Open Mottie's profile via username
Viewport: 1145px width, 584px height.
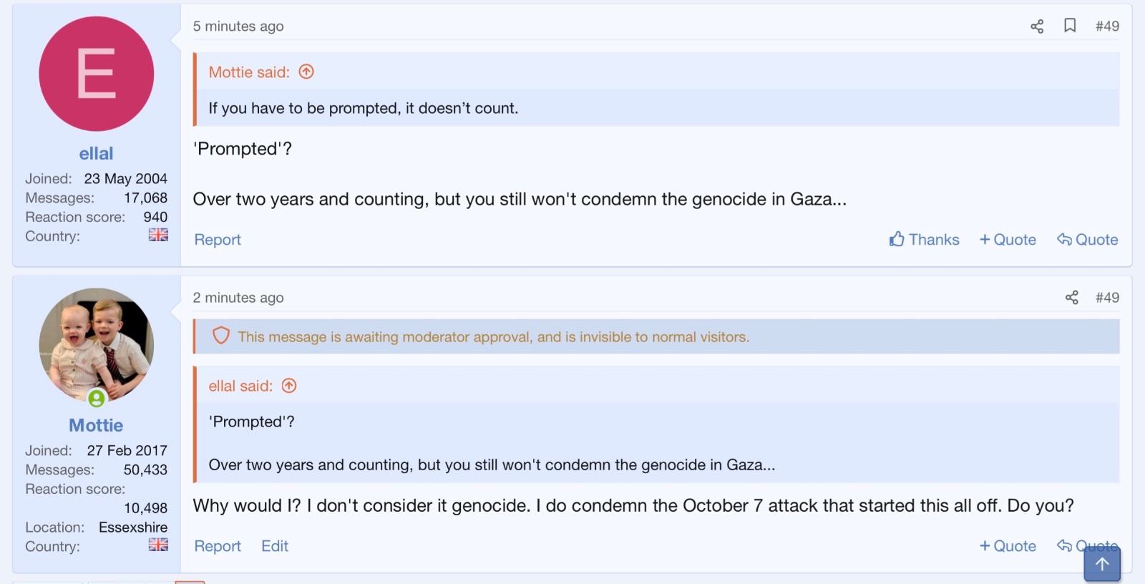pyautogui.click(x=96, y=425)
